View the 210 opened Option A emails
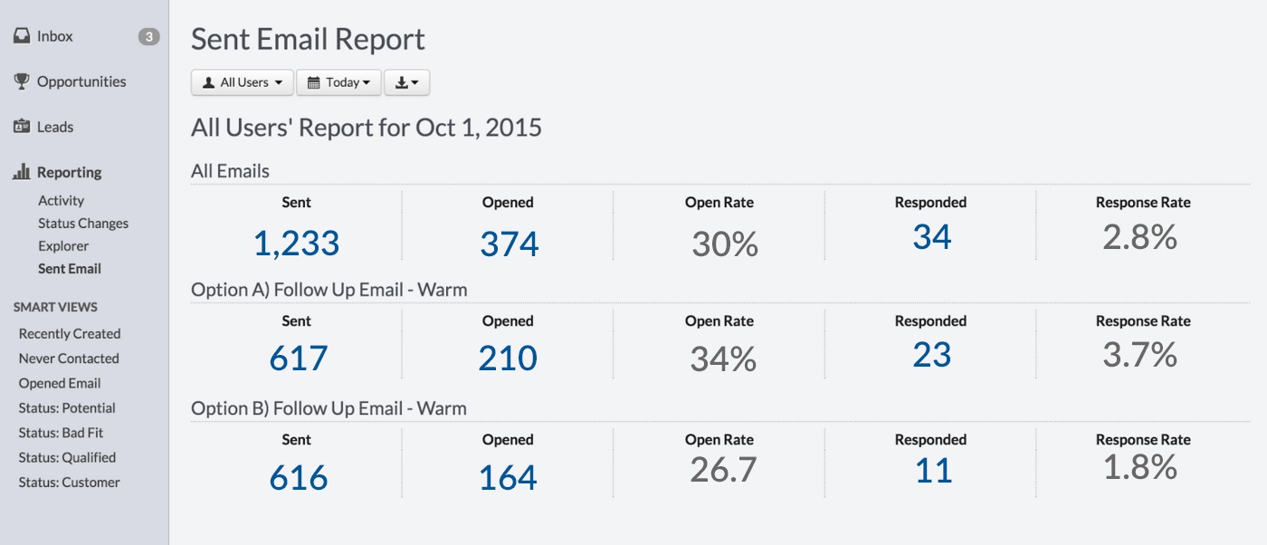The height and width of the screenshot is (545, 1267). coord(508,359)
